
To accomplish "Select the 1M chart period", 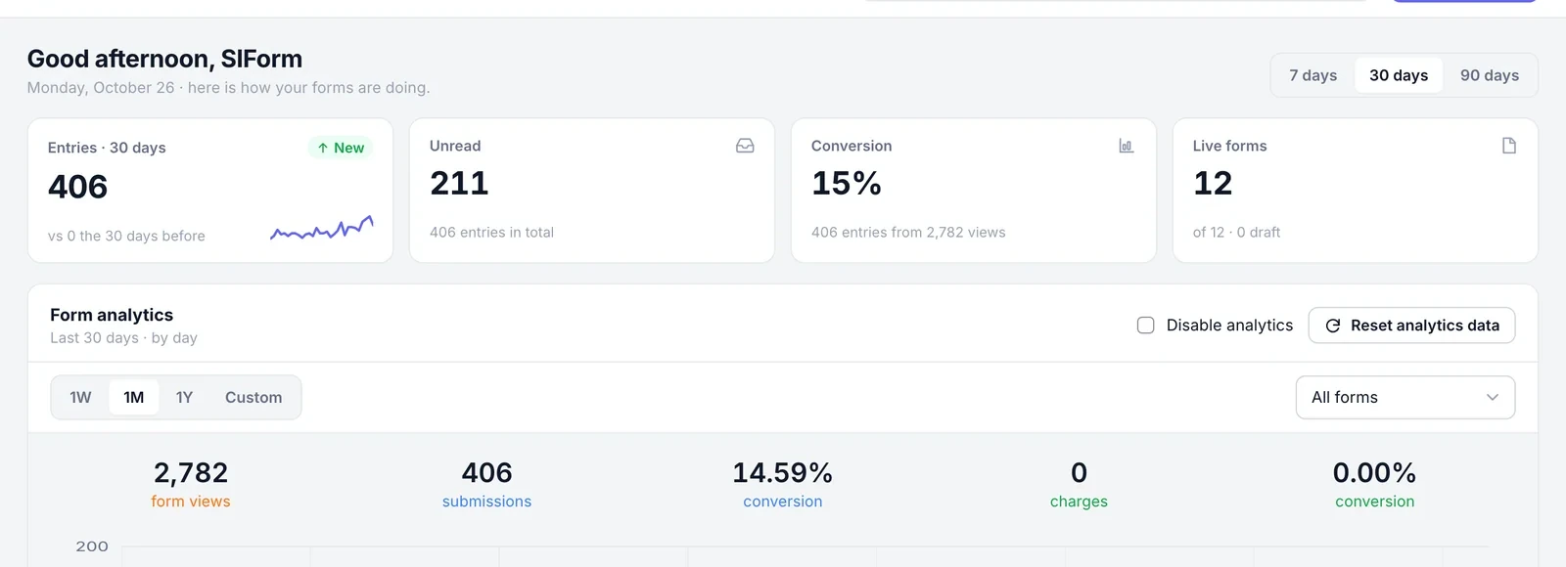I will point(134,397).
